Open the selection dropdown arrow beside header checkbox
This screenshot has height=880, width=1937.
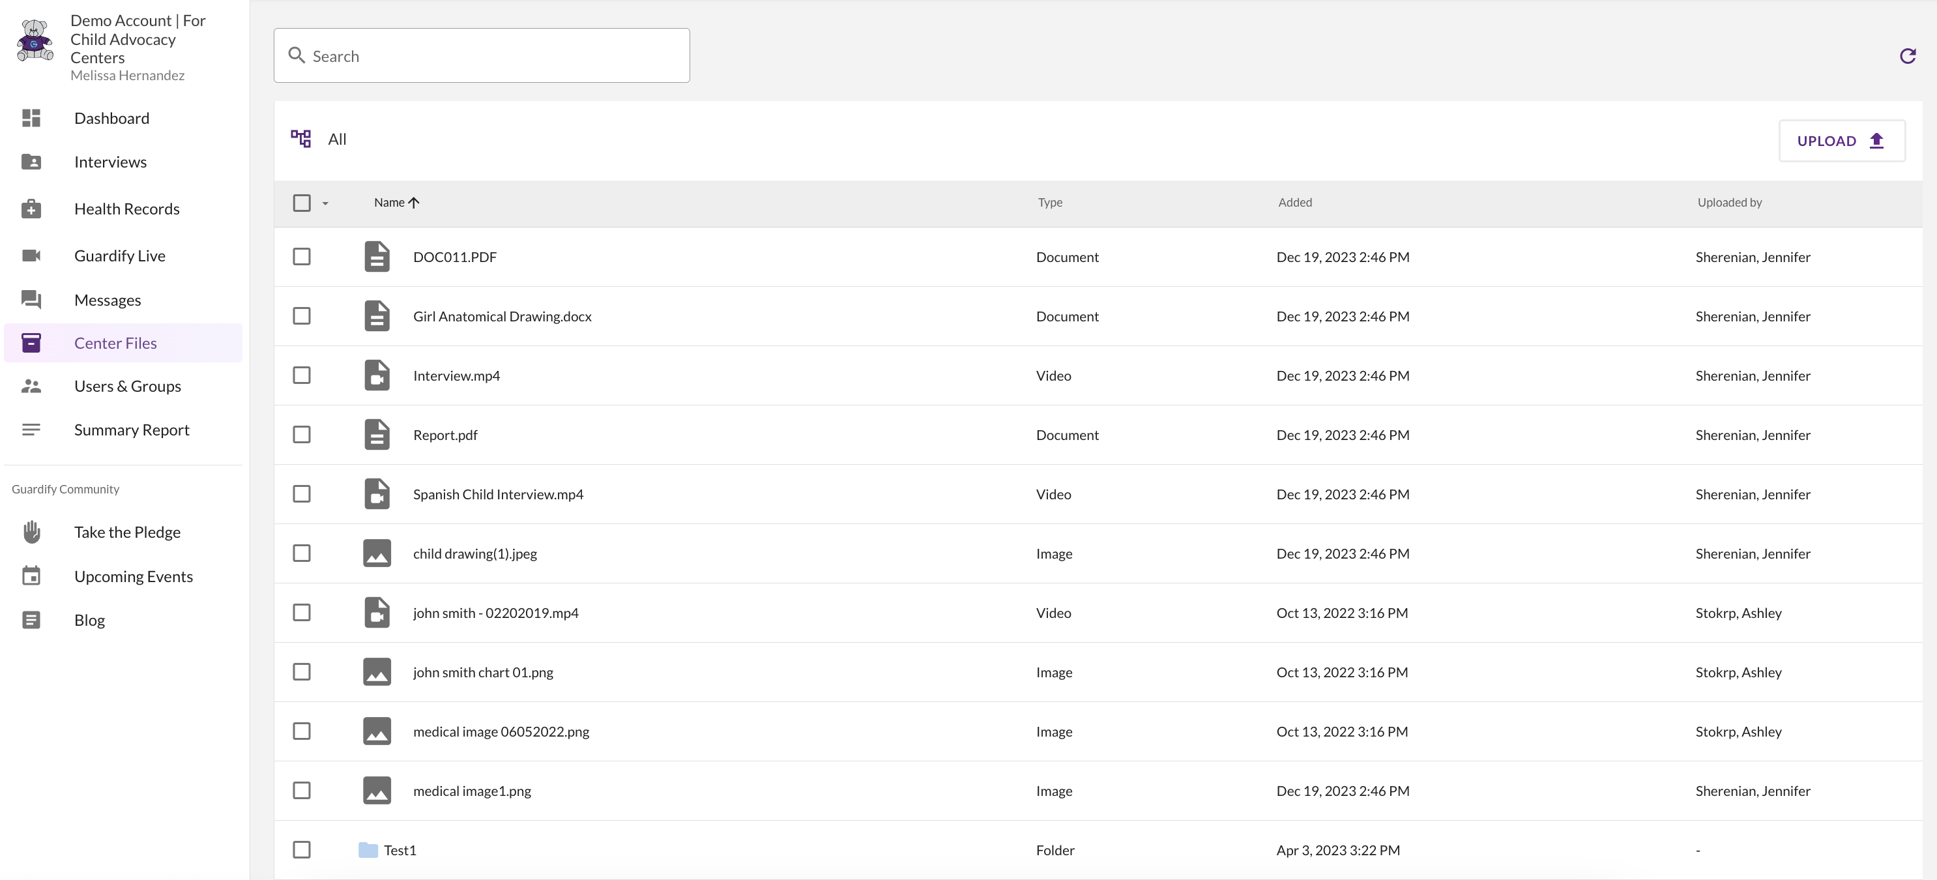click(326, 204)
